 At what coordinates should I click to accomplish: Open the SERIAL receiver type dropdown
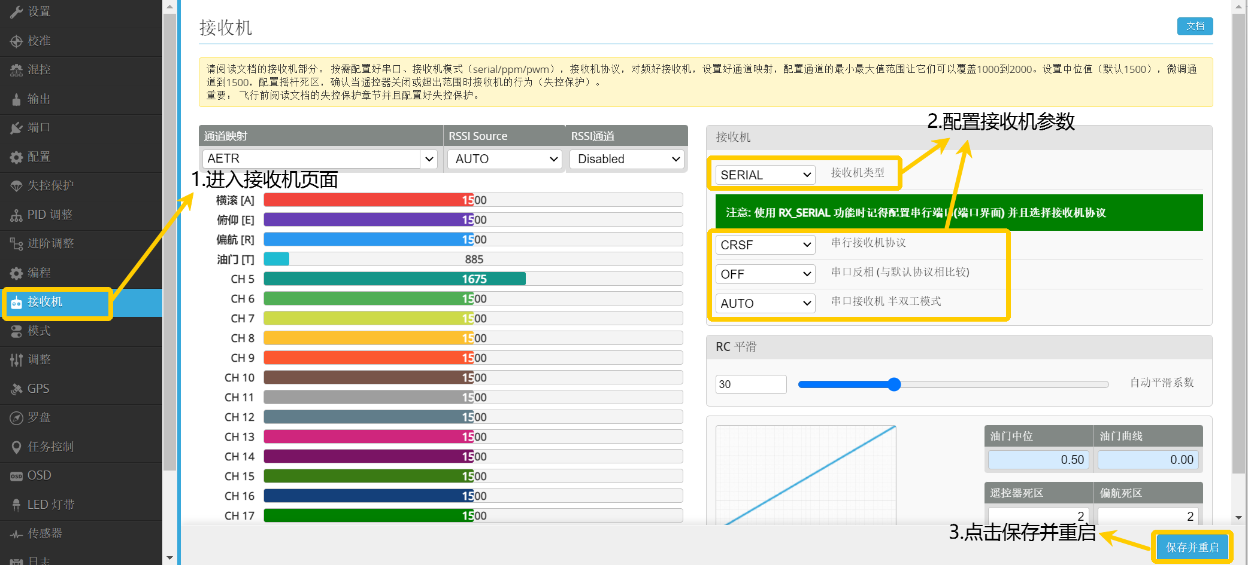(x=765, y=175)
